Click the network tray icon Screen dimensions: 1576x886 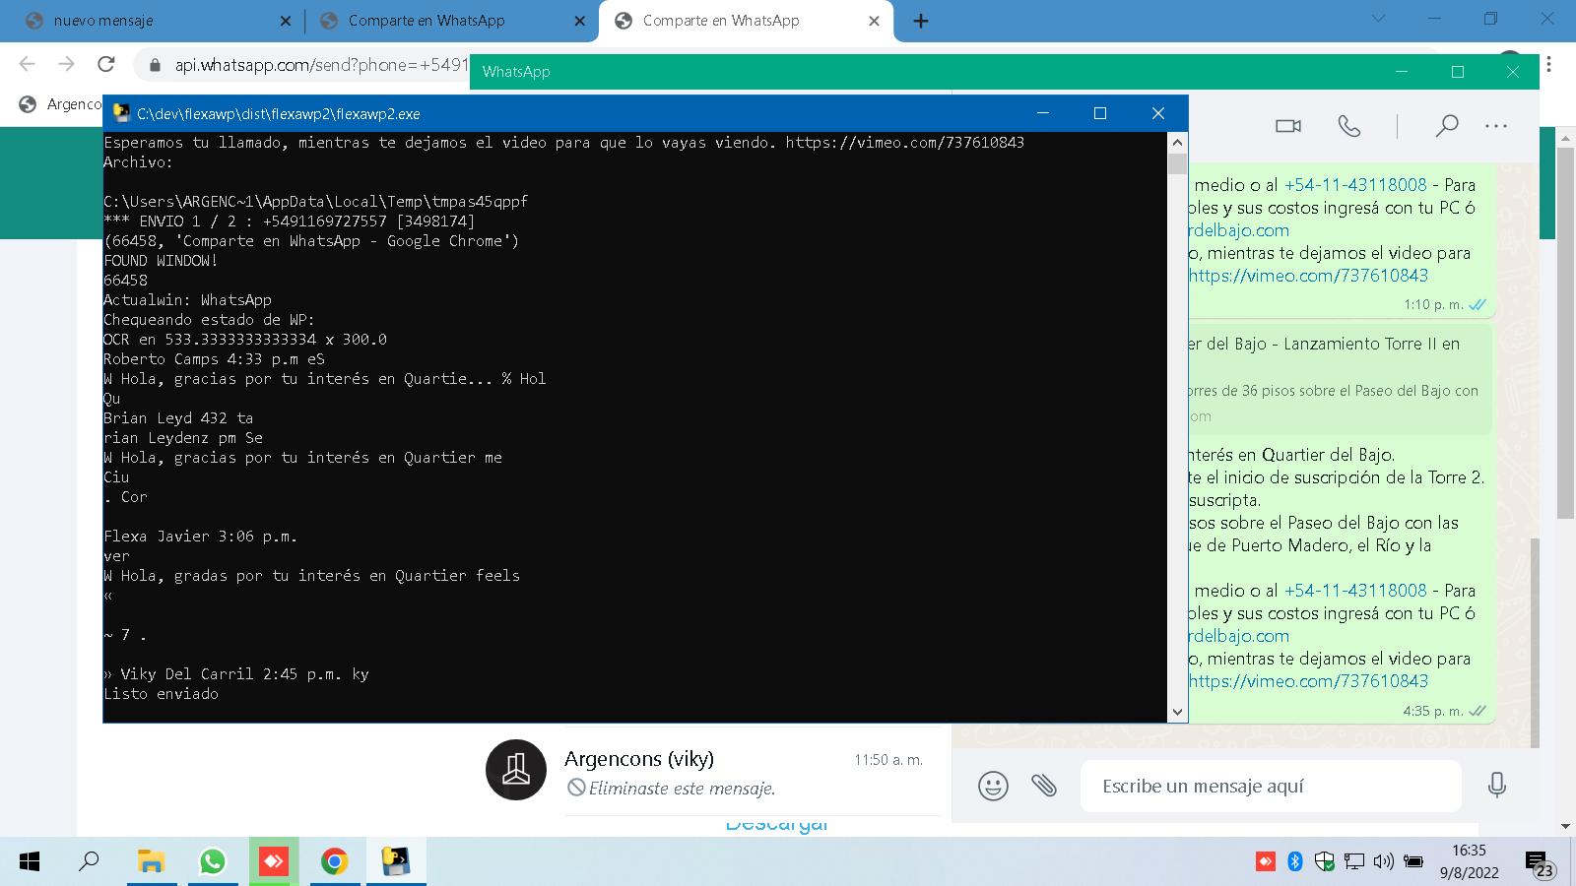1354,861
